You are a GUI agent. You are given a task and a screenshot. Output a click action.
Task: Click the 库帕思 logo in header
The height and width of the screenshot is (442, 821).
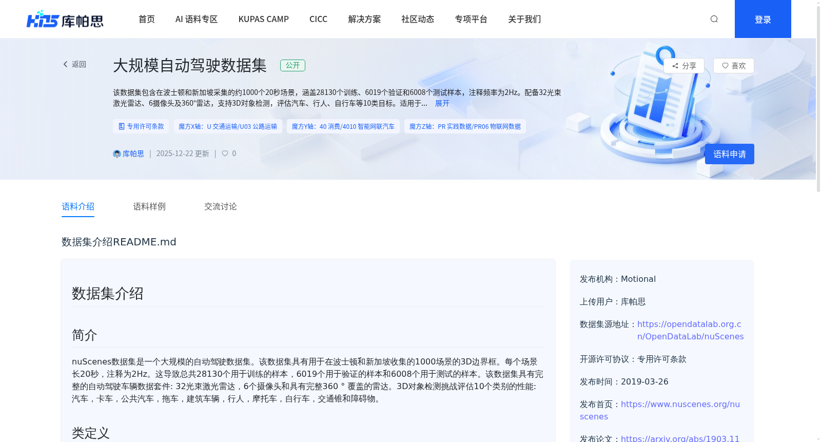pos(65,19)
